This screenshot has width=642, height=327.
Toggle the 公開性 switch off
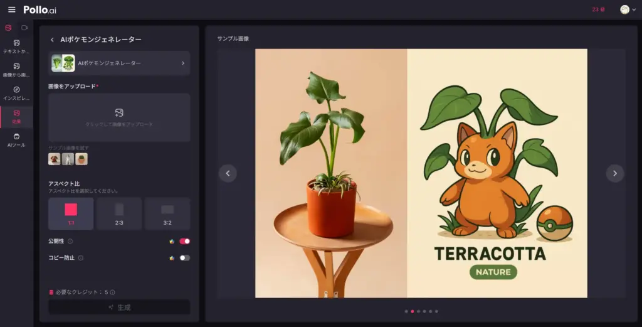tap(185, 242)
